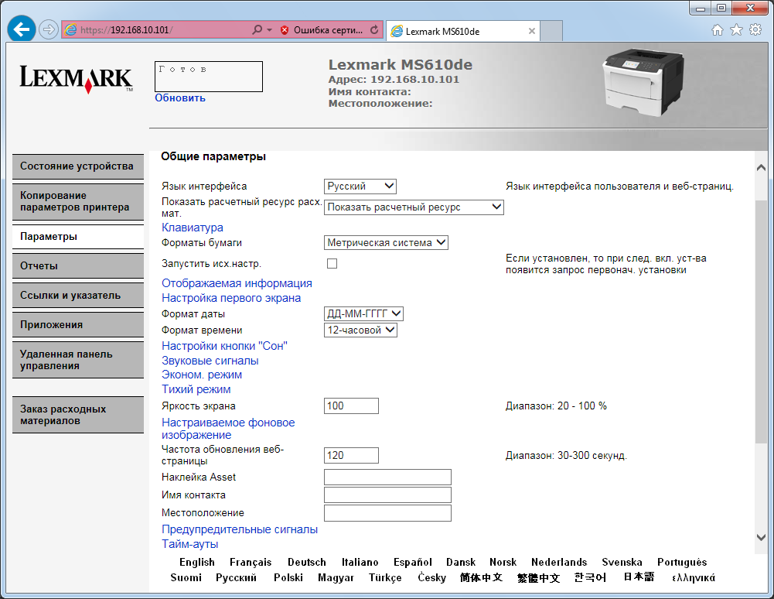Switch language to English

click(x=197, y=563)
